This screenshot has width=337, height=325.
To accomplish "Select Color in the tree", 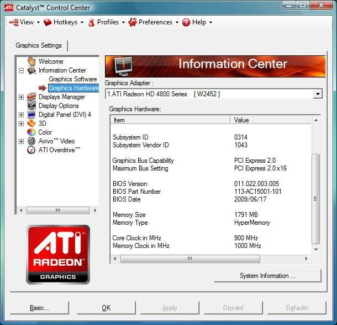I will [x=45, y=132].
